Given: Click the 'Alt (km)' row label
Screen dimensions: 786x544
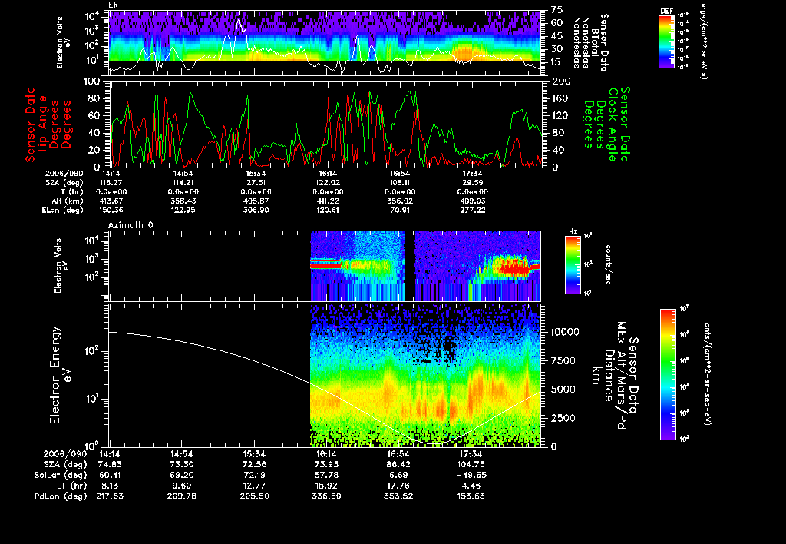Looking at the screenshot, I should 67,201.
